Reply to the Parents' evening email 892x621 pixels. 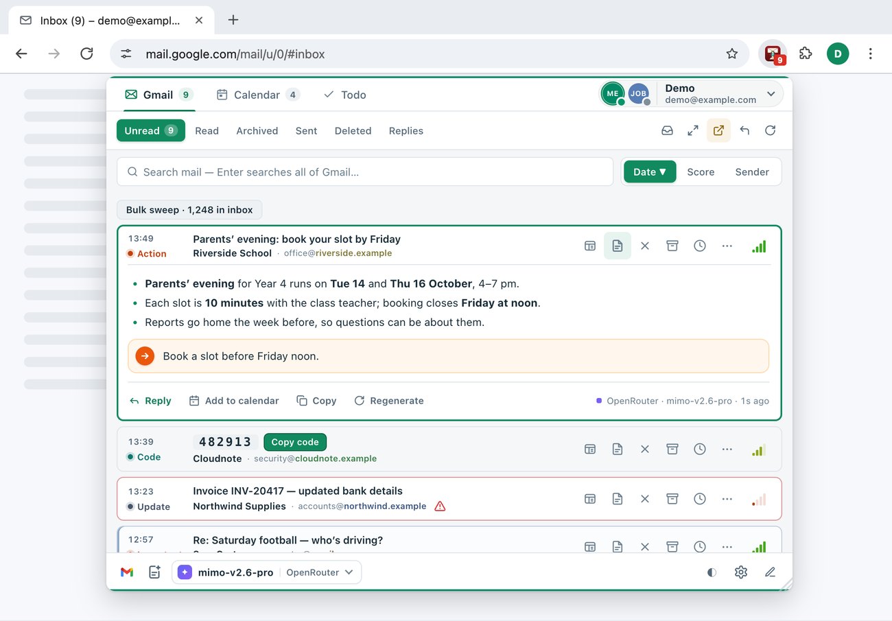150,401
